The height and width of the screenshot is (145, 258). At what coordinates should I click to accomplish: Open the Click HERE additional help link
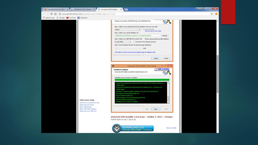(x=135, y=52)
